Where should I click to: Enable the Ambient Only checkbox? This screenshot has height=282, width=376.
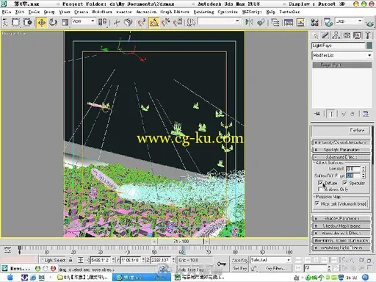[x=320, y=189]
